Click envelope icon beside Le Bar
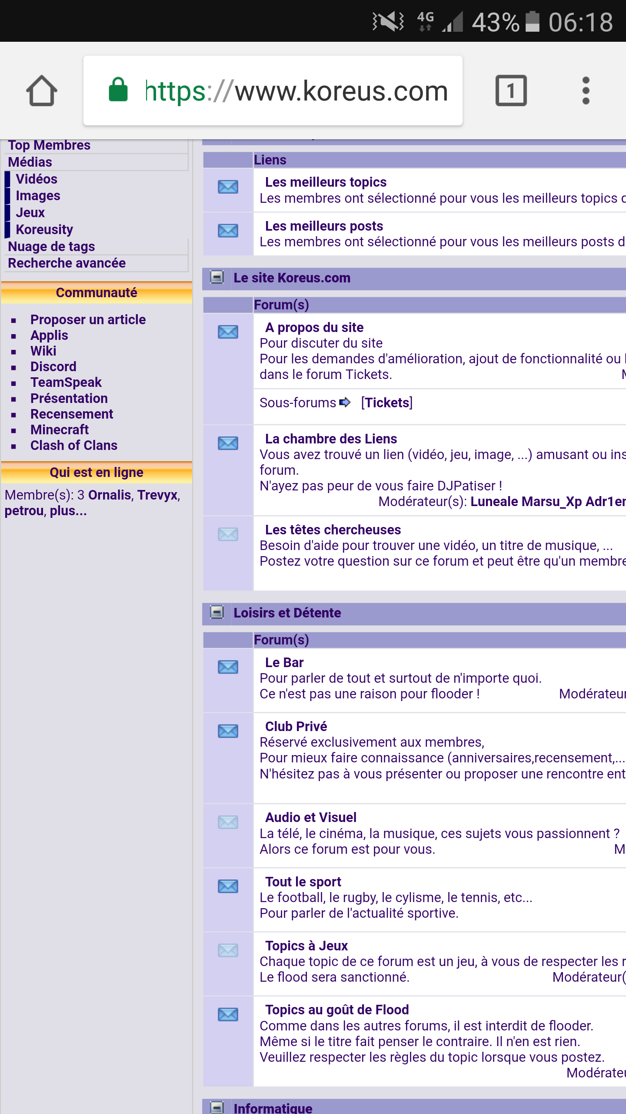Screen dimensions: 626x1114 click(x=228, y=667)
